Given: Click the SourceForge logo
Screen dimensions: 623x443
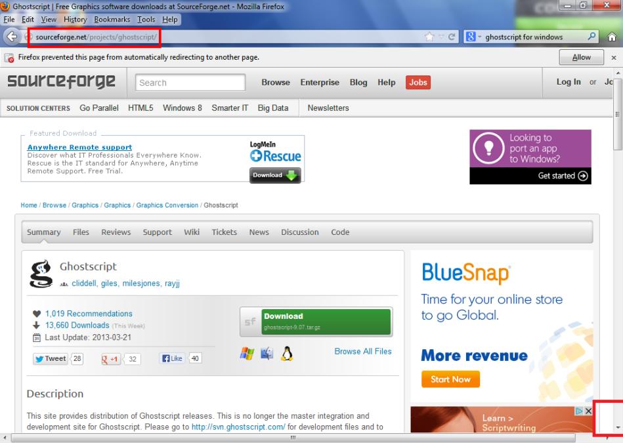Looking at the screenshot, I should 61,81.
